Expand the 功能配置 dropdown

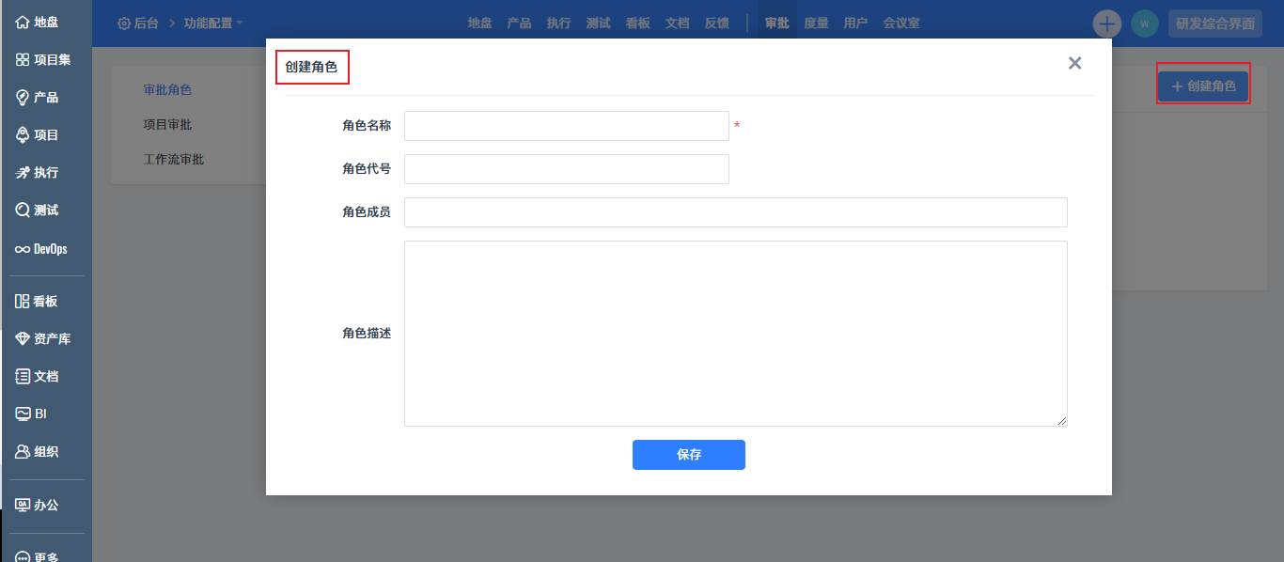213,23
